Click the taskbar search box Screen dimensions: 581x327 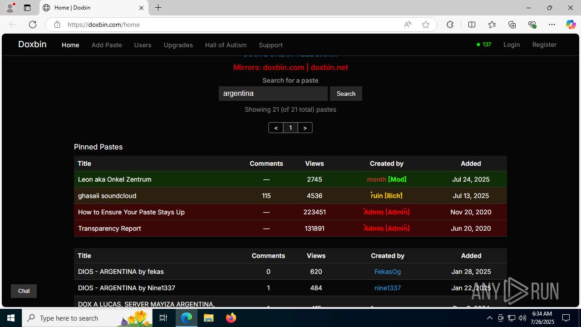pyautogui.click(x=88, y=318)
